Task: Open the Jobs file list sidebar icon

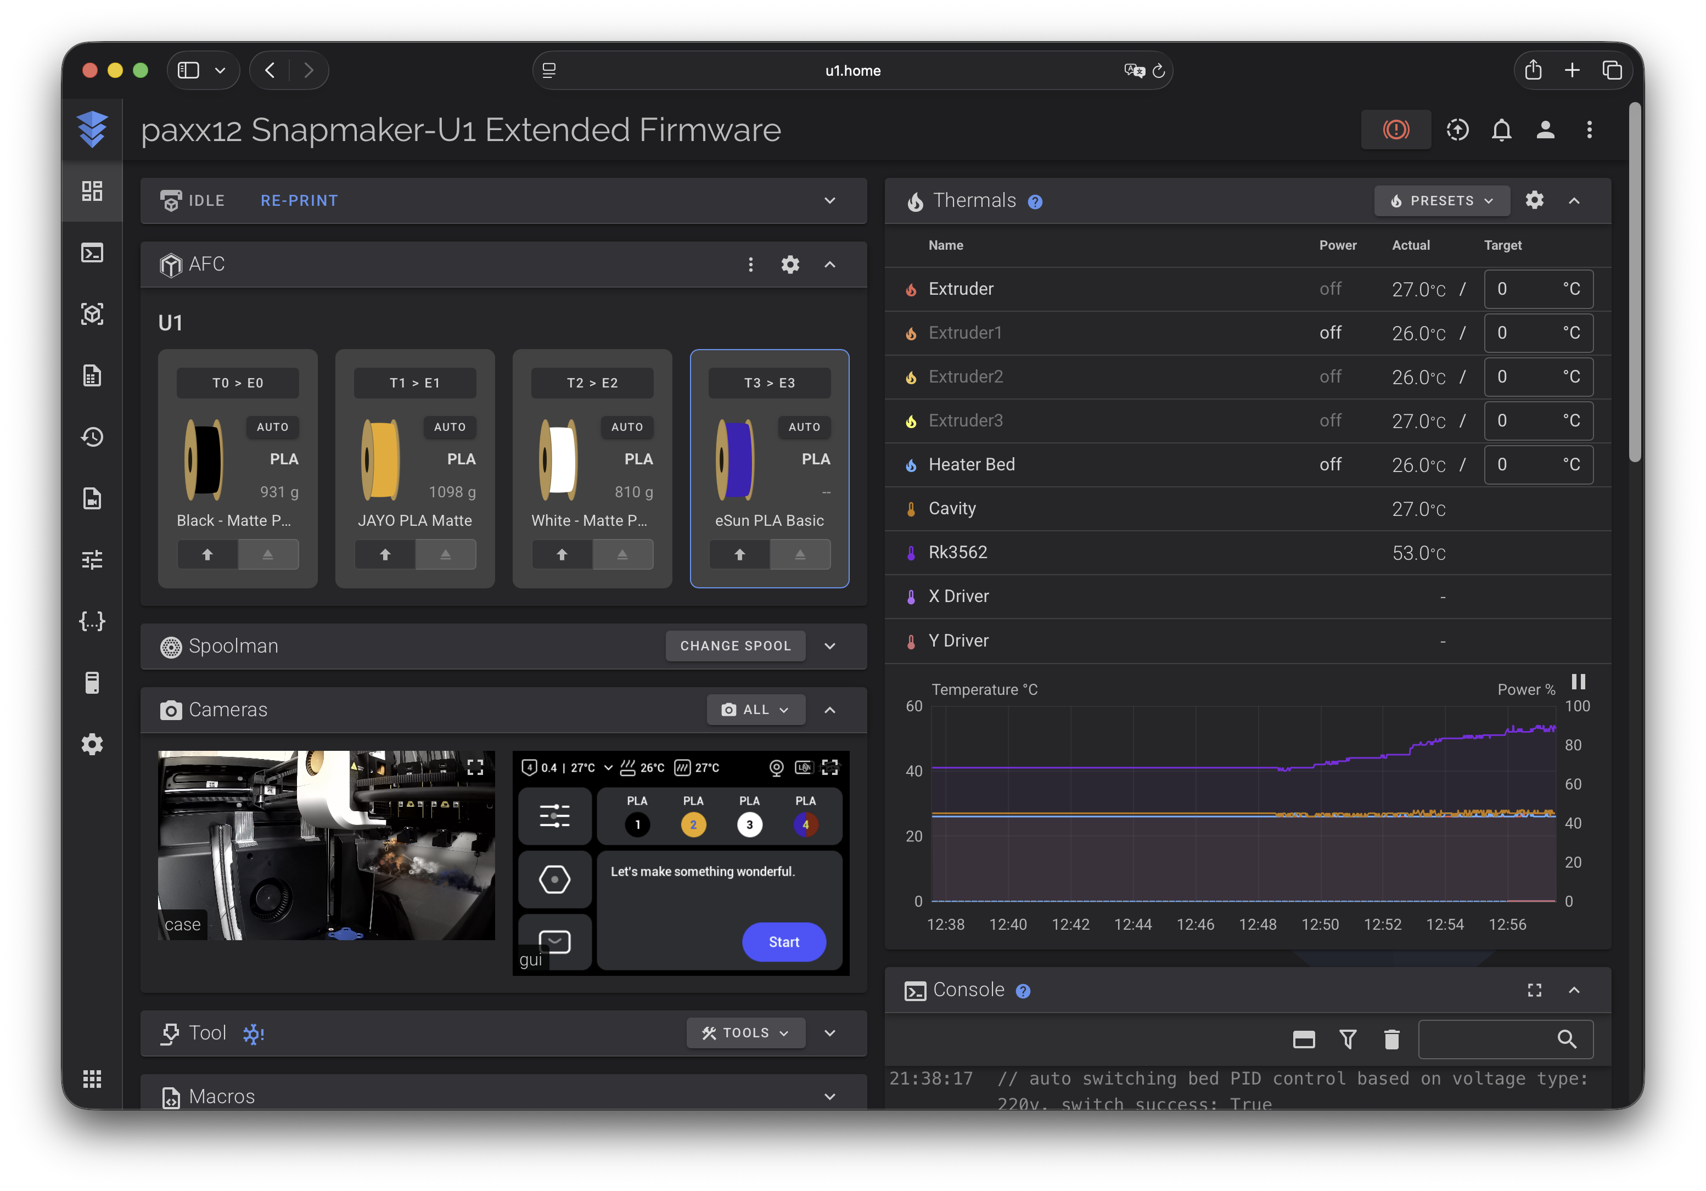Action: (92, 375)
